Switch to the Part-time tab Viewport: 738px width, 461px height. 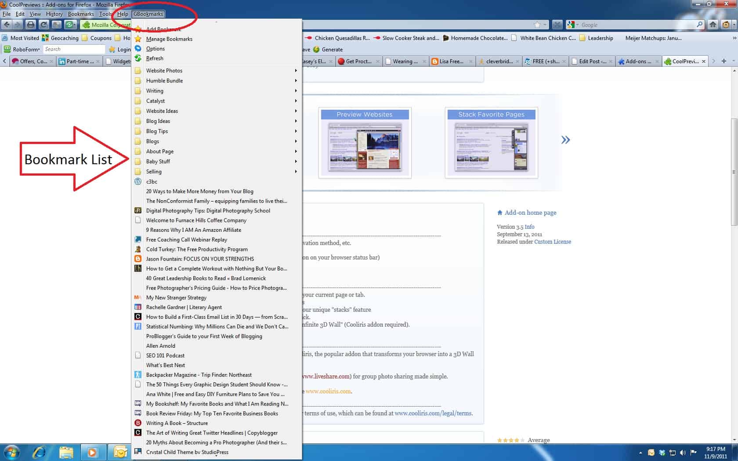click(x=80, y=61)
